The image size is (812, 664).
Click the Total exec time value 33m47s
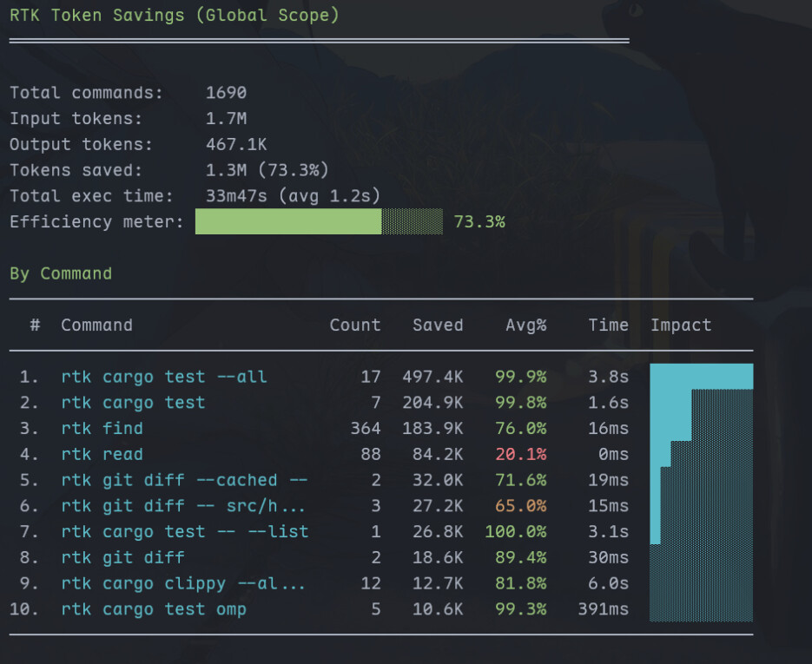point(237,196)
